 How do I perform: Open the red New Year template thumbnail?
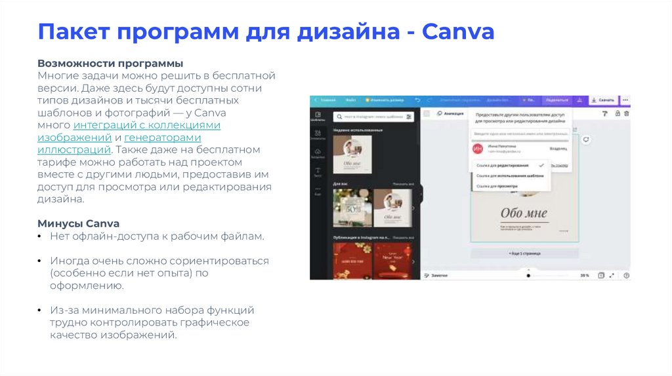(x=392, y=261)
